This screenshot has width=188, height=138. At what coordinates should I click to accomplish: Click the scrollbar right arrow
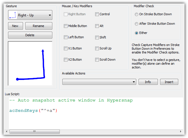181,131
